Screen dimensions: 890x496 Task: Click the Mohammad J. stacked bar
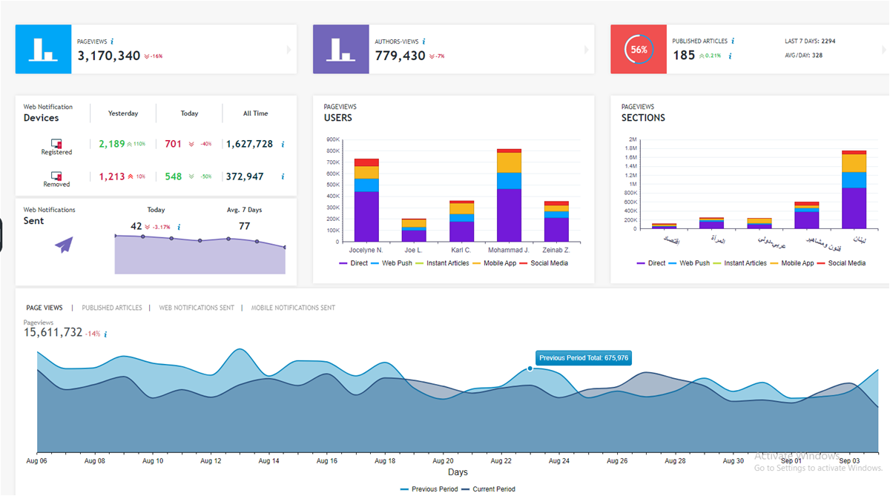click(x=509, y=196)
